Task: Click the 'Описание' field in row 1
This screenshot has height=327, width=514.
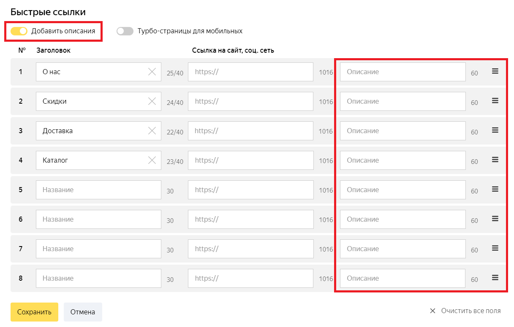Action: 403,72
